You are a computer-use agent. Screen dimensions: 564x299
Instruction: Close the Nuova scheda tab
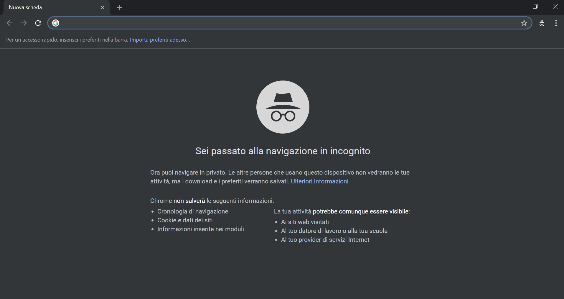[103, 7]
